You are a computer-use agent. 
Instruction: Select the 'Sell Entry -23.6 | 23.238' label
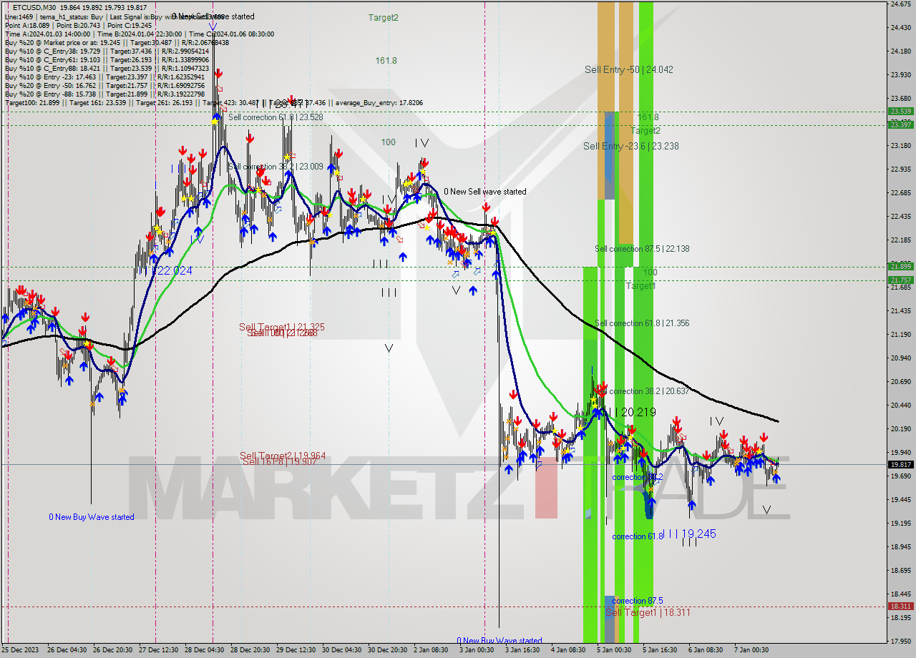[630, 146]
